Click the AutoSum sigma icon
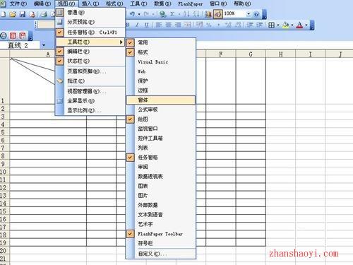Viewport: 353px width, 265px height. (x=172, y=14)
